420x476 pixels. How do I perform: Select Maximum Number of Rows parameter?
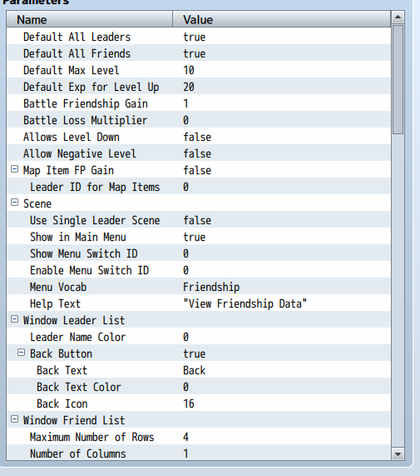pyautogui.click(x=199, y=437)
